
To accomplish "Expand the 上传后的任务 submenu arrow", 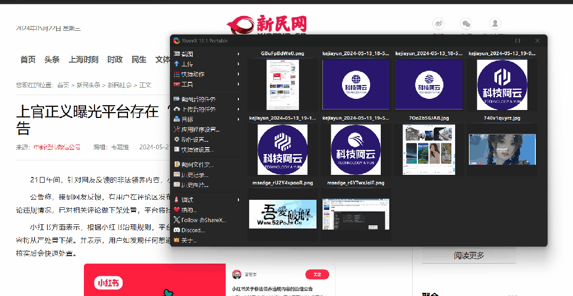I will [238, 109].
